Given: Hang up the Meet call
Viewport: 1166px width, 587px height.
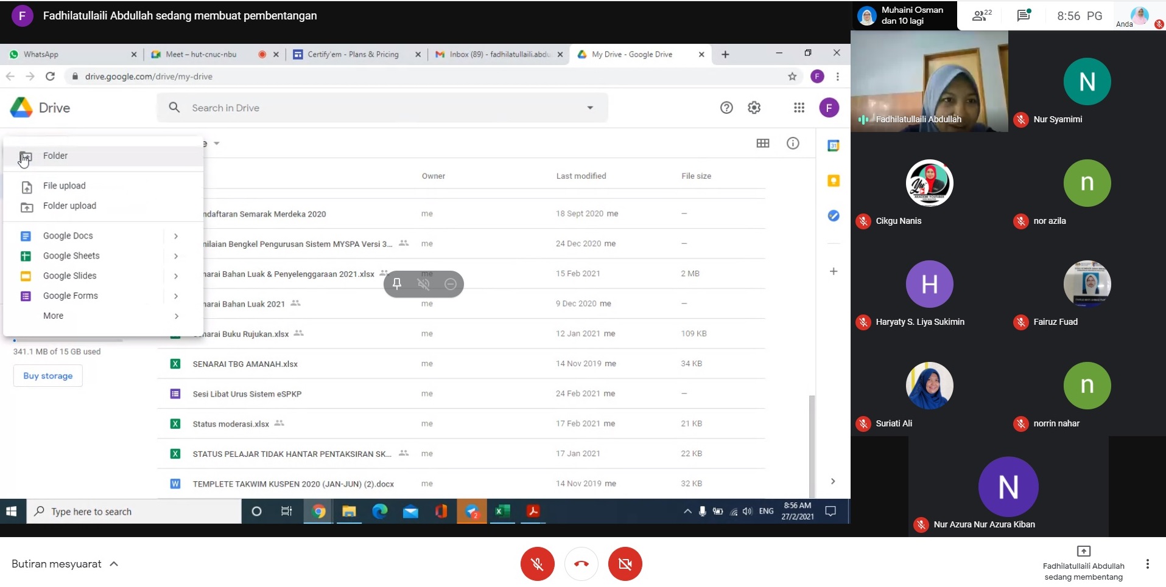Looking at the screenshot, I should [581, 564].
